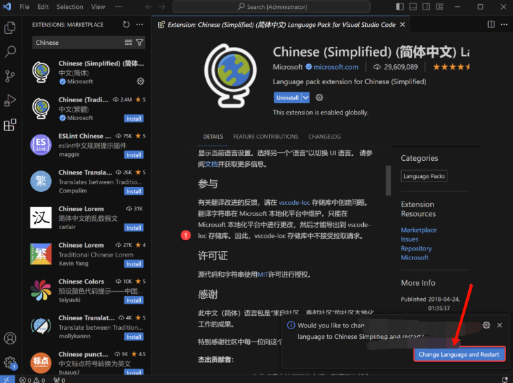This screenshot has height=383, width=513.
Task: Switch to the DETAILS tab
Action: [x=213, y=137]
